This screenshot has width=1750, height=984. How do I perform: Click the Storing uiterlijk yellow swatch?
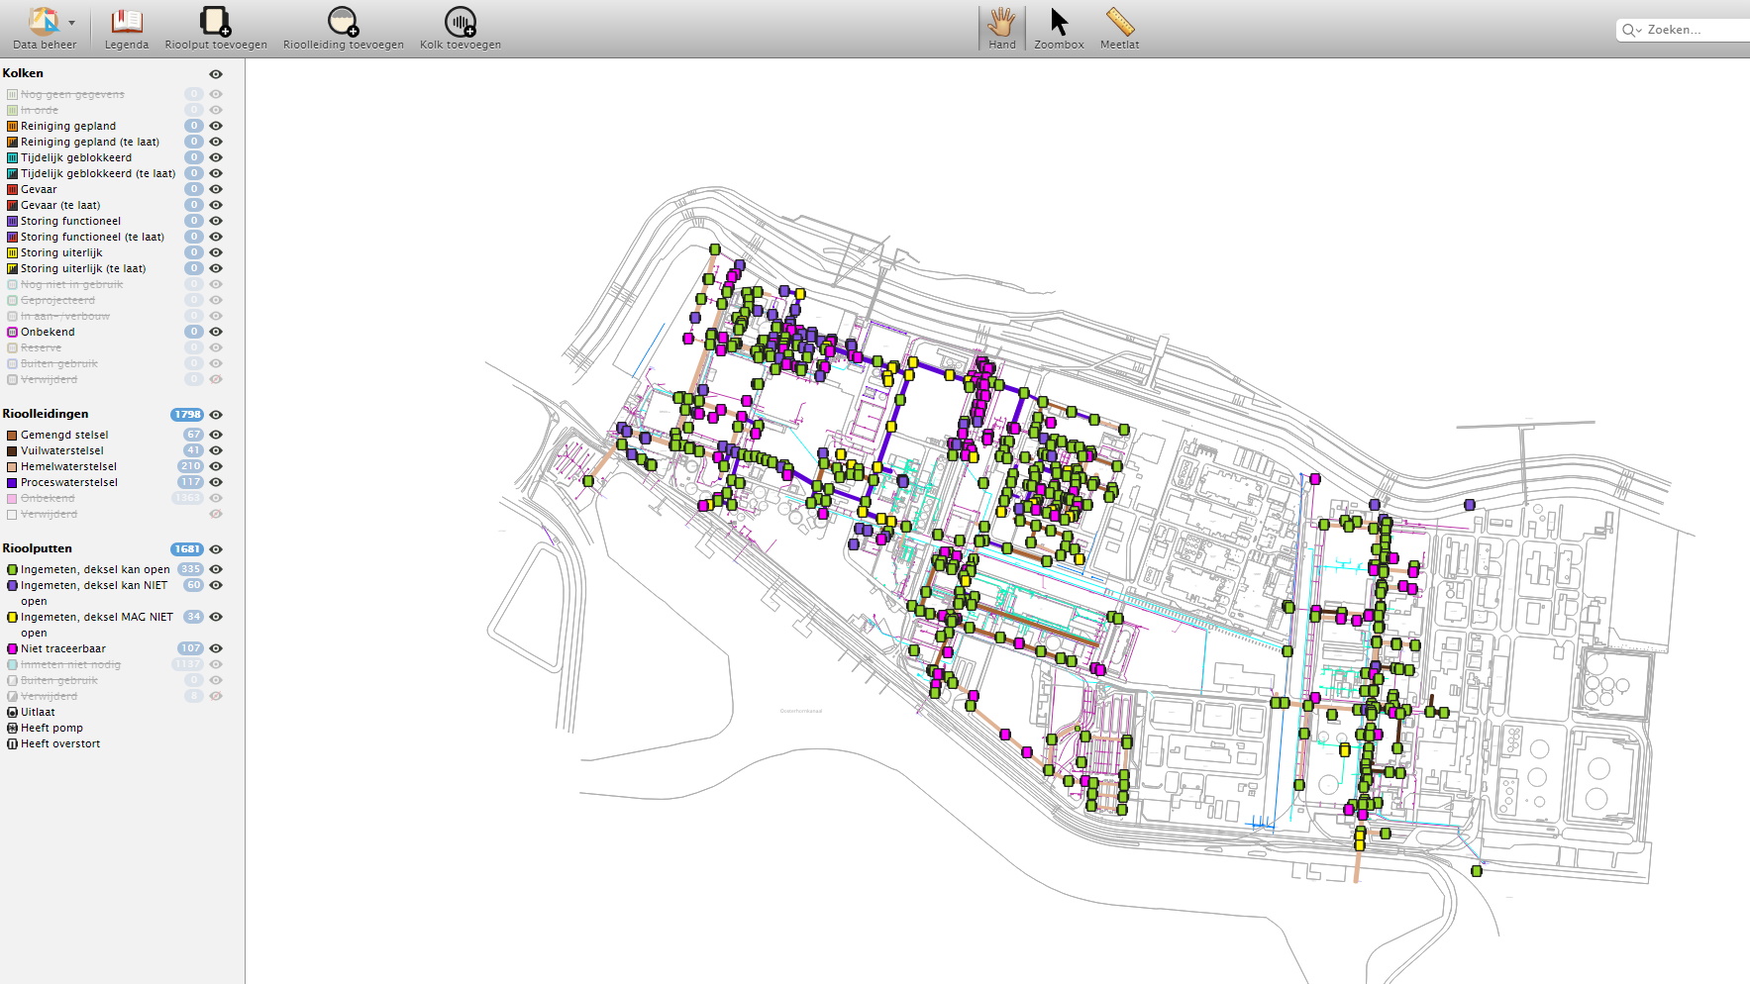(x=13, y=252)
